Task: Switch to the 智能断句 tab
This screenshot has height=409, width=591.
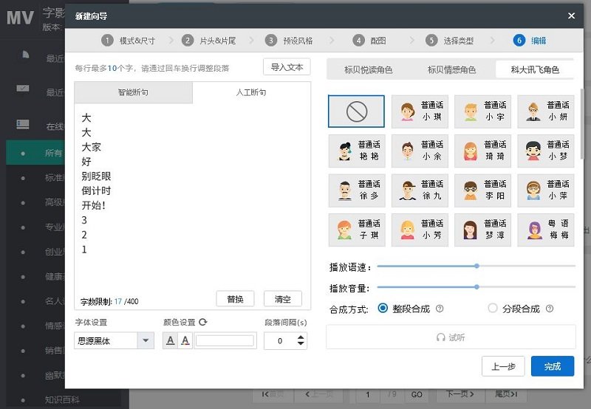Action: coord(134,92)
